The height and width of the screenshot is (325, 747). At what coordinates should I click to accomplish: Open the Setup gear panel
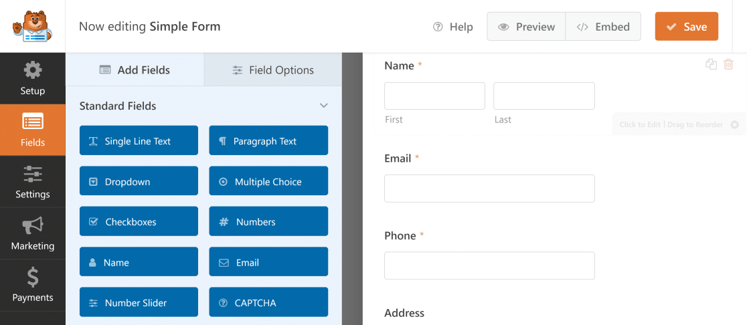coord(32,78)
